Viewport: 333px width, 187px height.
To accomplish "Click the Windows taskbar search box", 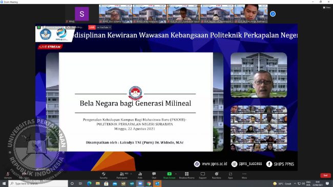I will [x=38, y=183].
